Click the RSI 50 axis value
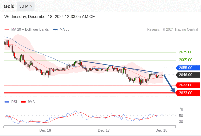201x136 pixels. point(181,116)
